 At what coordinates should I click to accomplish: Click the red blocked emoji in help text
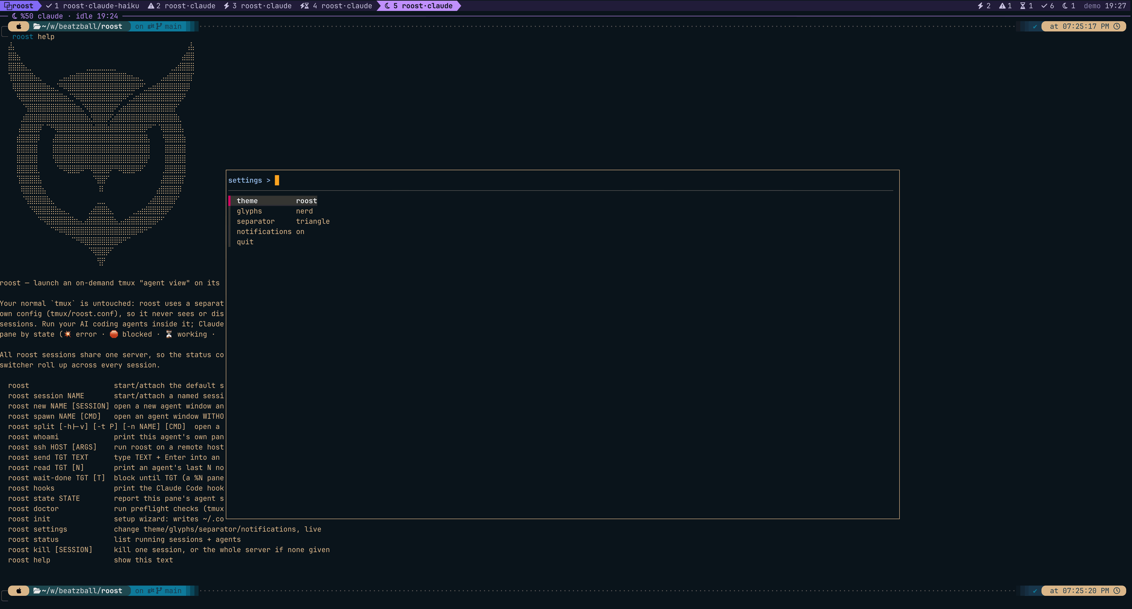coord(114,334)
